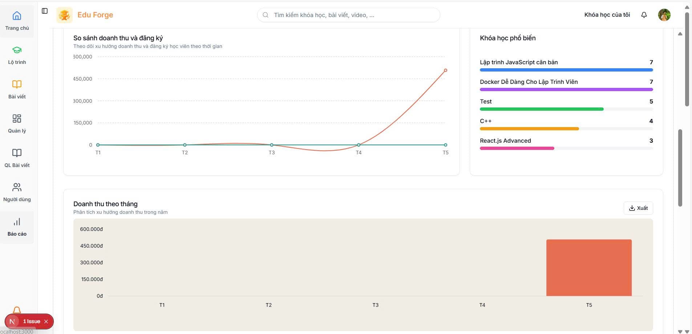692x334 pixels.
Task: Select React.js Advanced course label
Action: 505,140
